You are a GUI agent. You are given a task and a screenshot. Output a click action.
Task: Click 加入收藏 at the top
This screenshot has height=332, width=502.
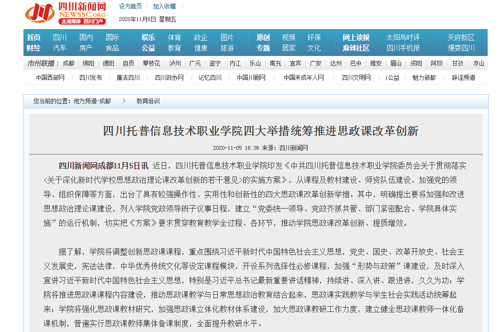click(164, 6)
